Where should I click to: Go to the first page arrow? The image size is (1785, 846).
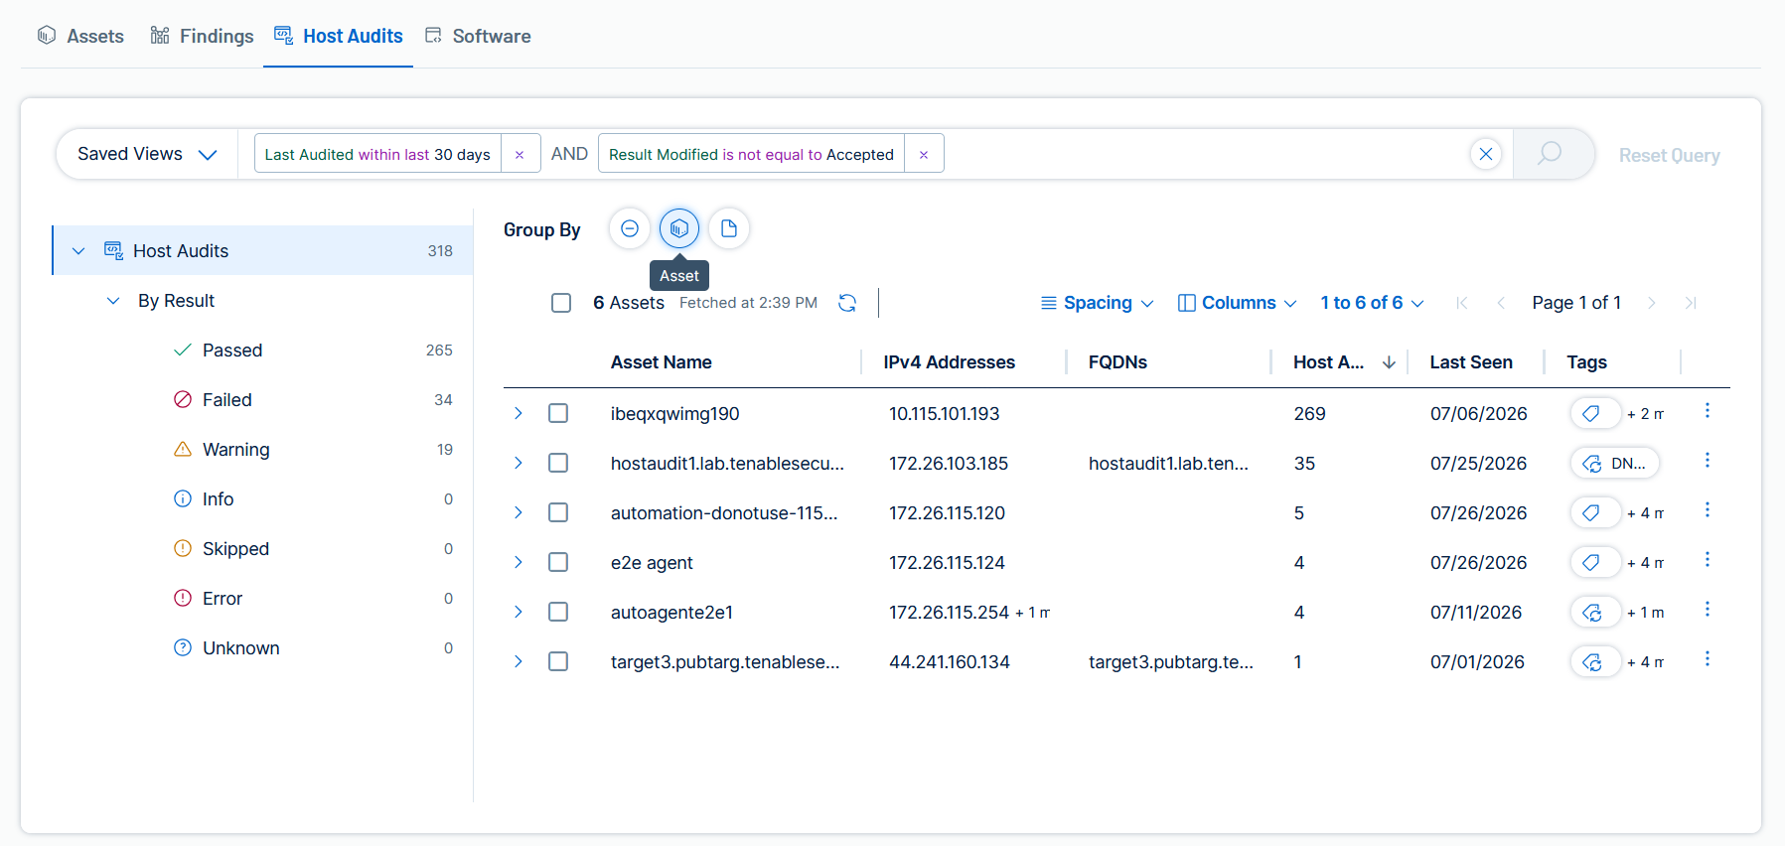(x=1462, y=303)
